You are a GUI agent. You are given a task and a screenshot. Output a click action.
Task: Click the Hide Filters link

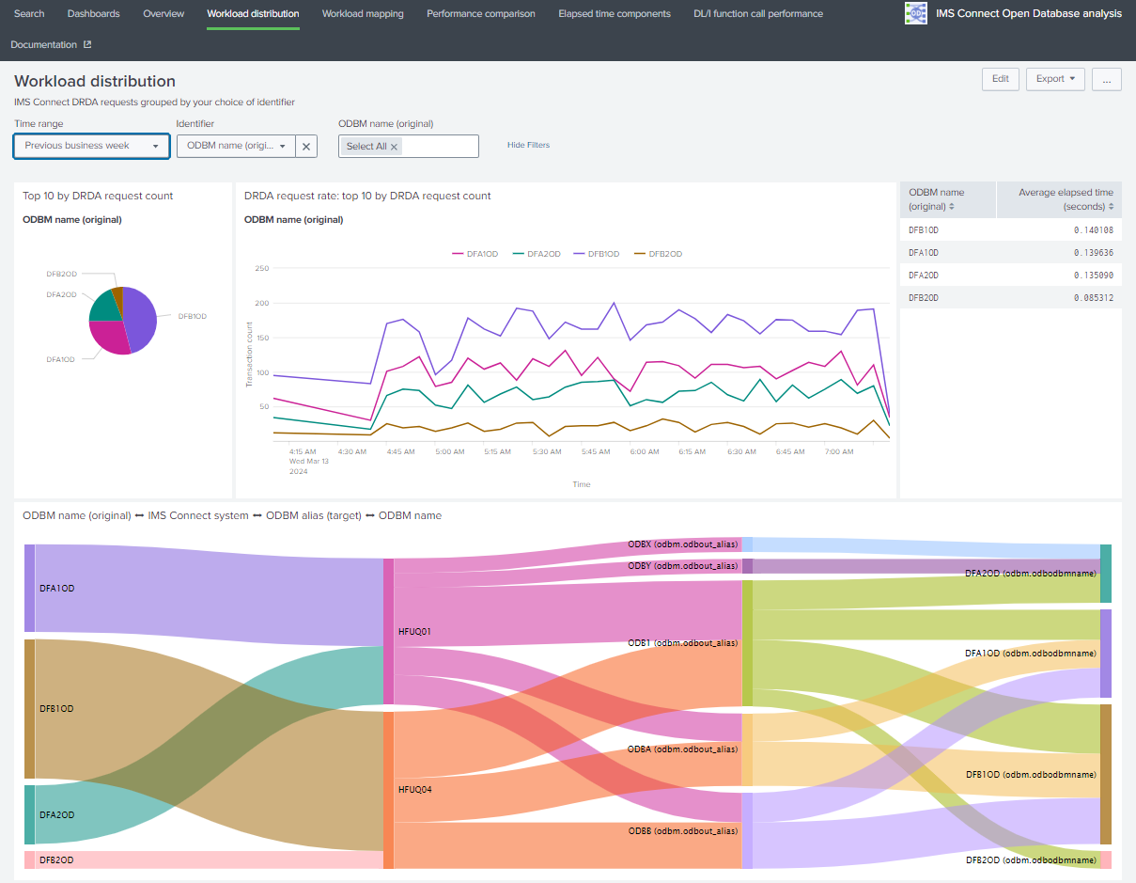pos(528,146)
